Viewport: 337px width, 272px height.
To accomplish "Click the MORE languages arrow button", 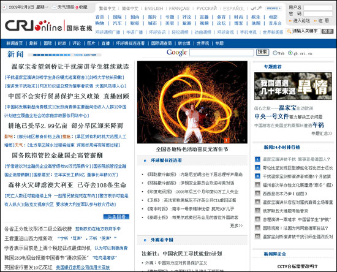I will coord(274,9).
